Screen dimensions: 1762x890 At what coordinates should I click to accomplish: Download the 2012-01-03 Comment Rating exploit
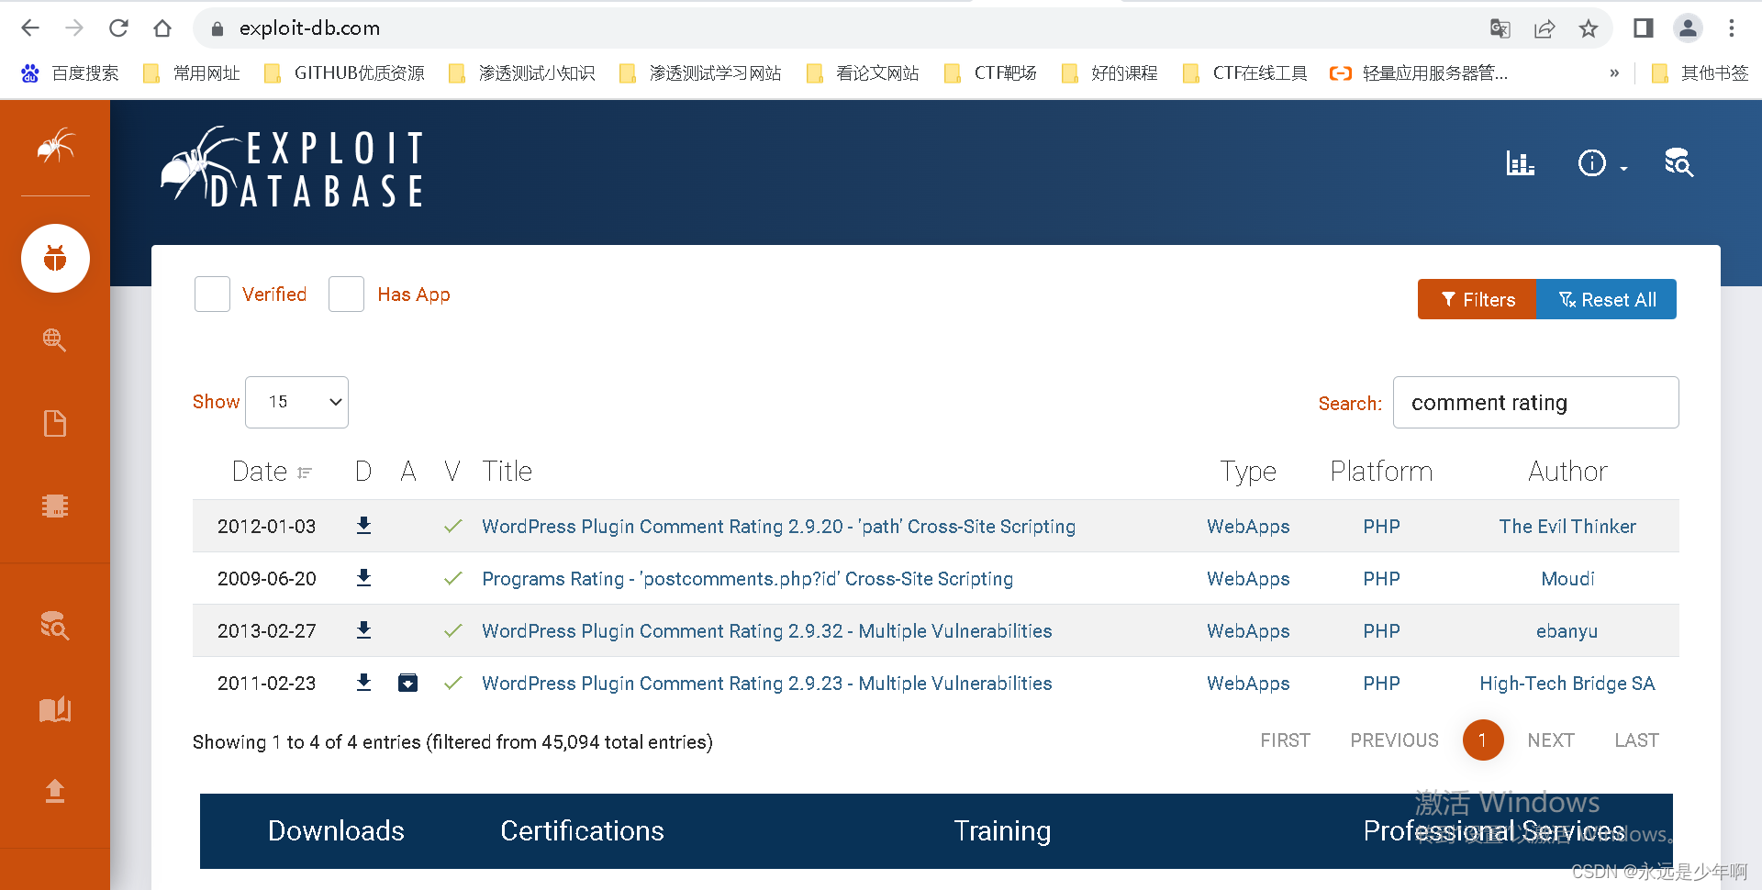363,525
